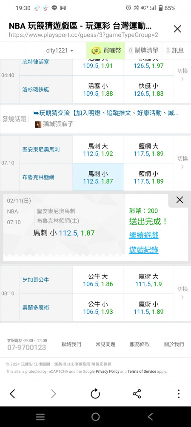Select 快艇 小 126.5, 1.83 bet
Screen dimensions: 191x427
[148, 90]
